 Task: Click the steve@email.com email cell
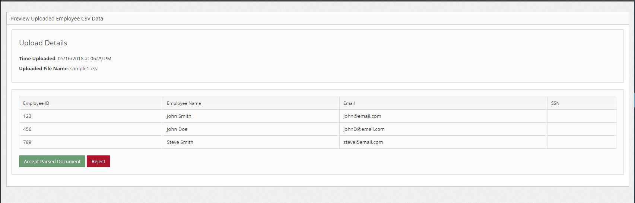[443, 142]
